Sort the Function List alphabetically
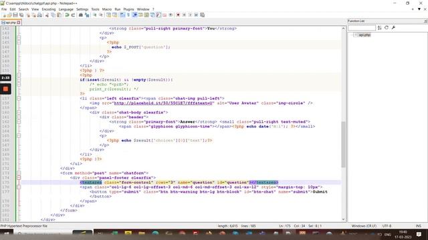The image size is (428, 240). pyautogui.click(x=379, y=27)
